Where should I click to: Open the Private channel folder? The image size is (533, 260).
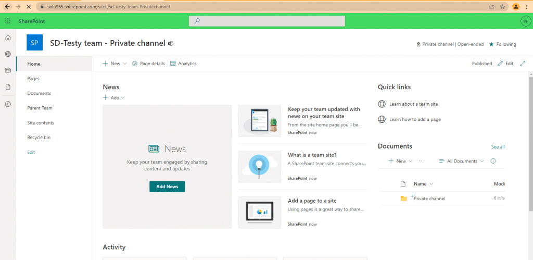coord(429,199)
